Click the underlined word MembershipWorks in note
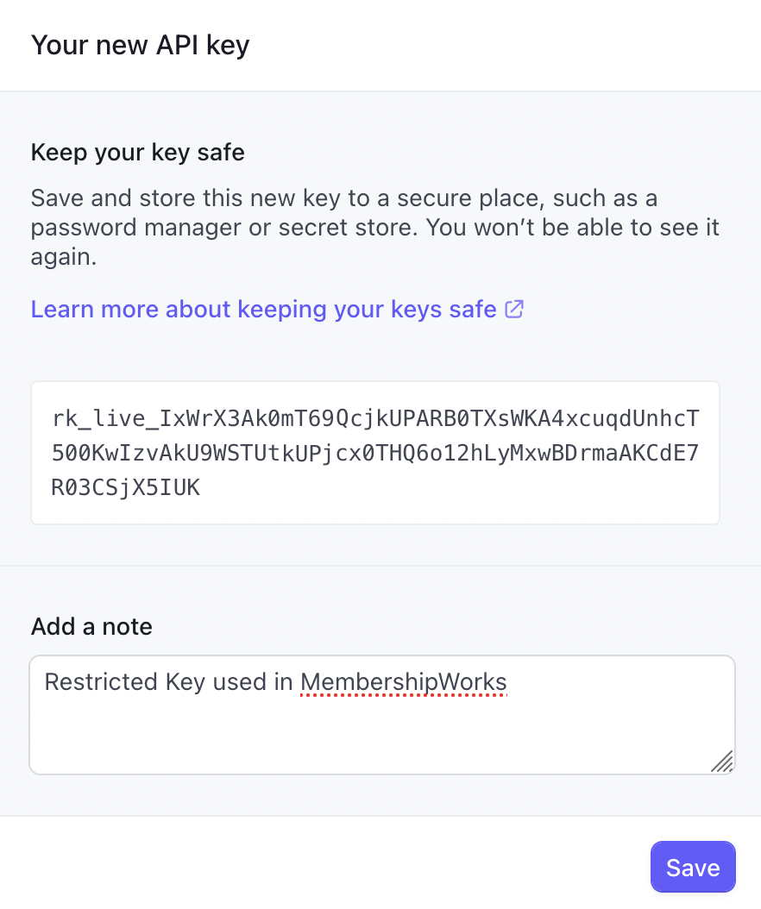 pos(403,682)
